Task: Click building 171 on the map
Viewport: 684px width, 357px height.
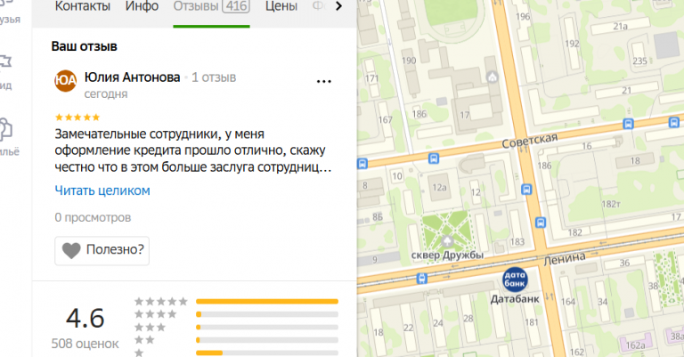Action: [x=371, y=79]
